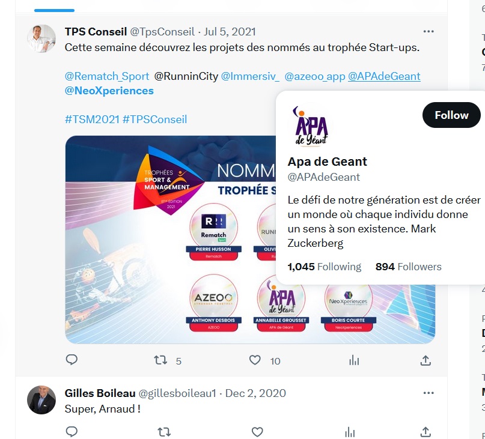Open the #TSM2021 hashtag
485x439 pixels.
pyautogui.click(x=92, y=120)
